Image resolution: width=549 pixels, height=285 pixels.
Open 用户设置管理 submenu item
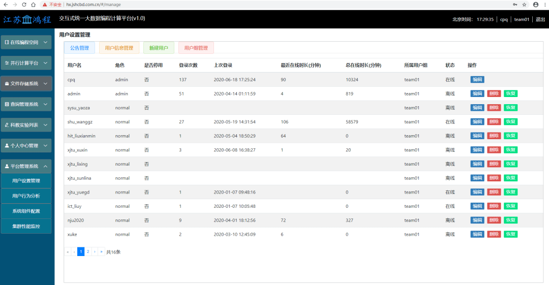pos(26,181)
